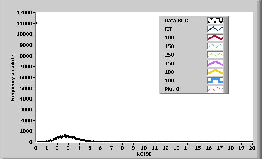Select the FIT legend label
This screenshot has width=262, height=159.
[168, 29]
